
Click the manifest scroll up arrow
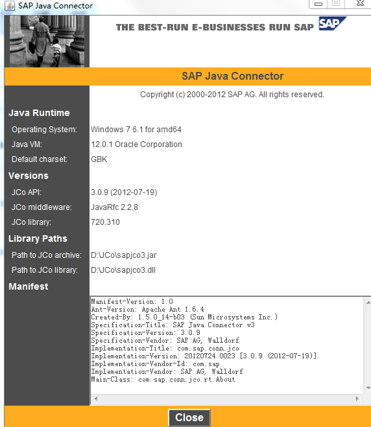click(368, 303)
